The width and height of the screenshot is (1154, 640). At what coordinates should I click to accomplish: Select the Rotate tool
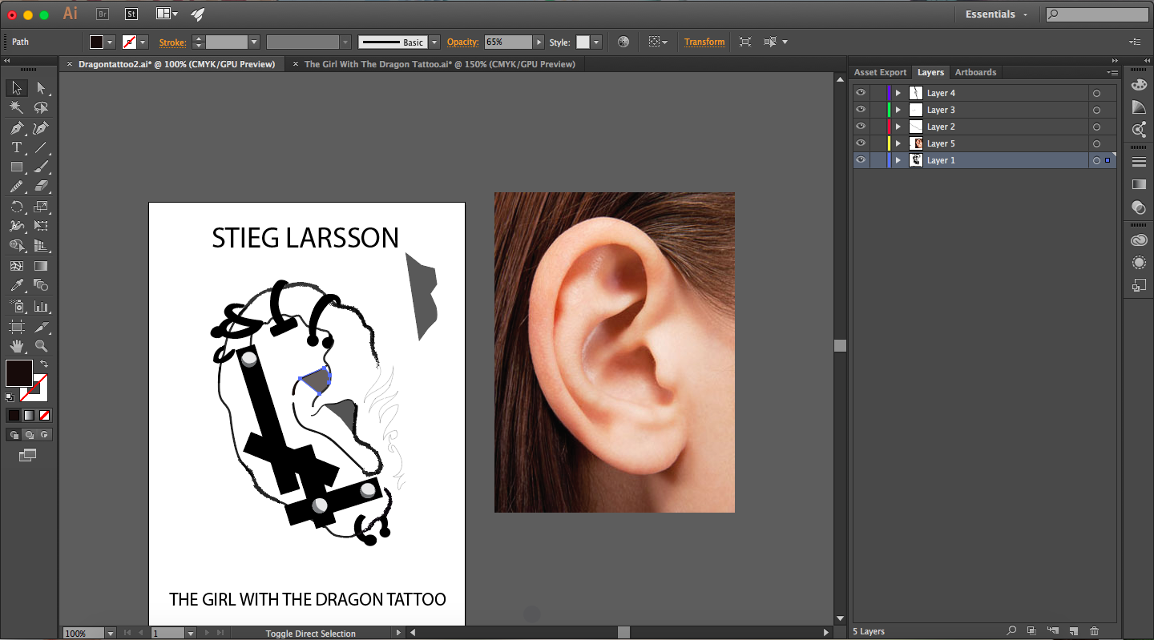pyautogui.click(x=17, y=207)
